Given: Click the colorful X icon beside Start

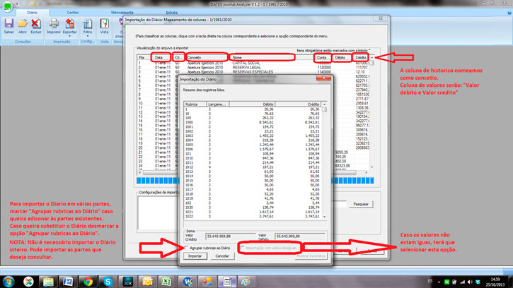Looking at the screenshot, I should point(28,282).
